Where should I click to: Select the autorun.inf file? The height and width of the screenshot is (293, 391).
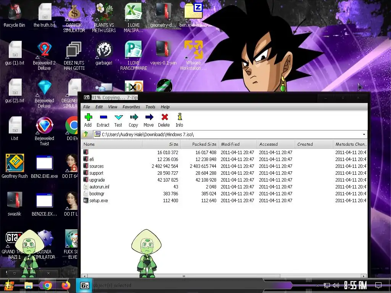click(x=99, y=187)
